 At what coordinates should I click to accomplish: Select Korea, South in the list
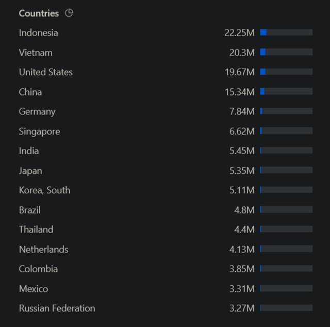[44, 190]
